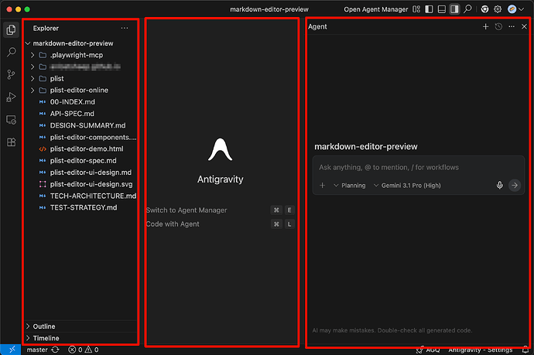The height and width of the screenshot is (355, 534).
Task: Click the synchronize changes icon beside master
Action: [55, 350]
